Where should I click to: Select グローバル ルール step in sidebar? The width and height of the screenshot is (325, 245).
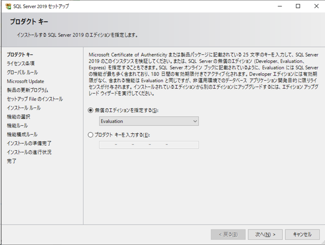[x=23, y=72]
